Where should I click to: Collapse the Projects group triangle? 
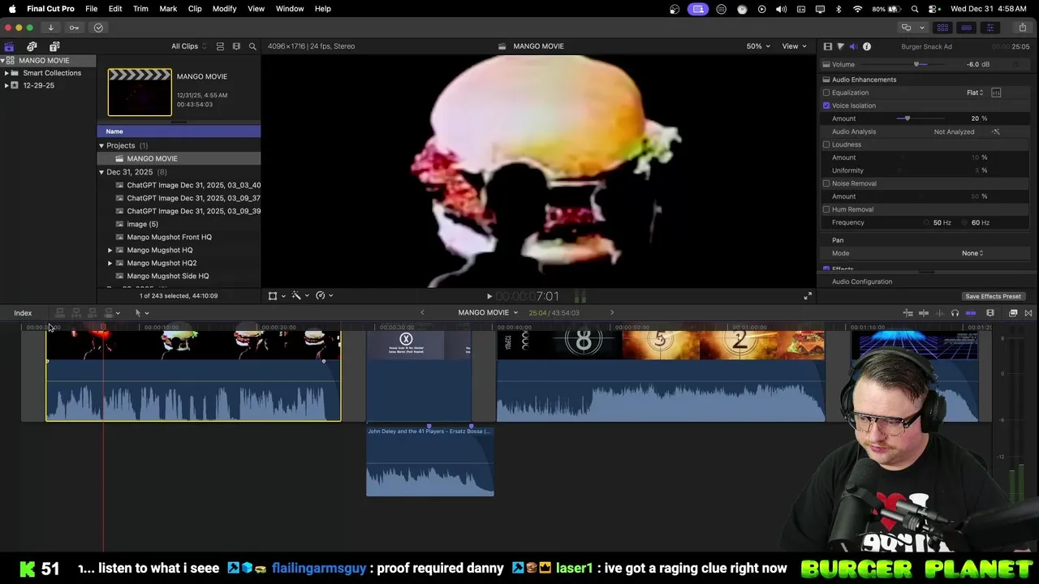tap(101, 146)
